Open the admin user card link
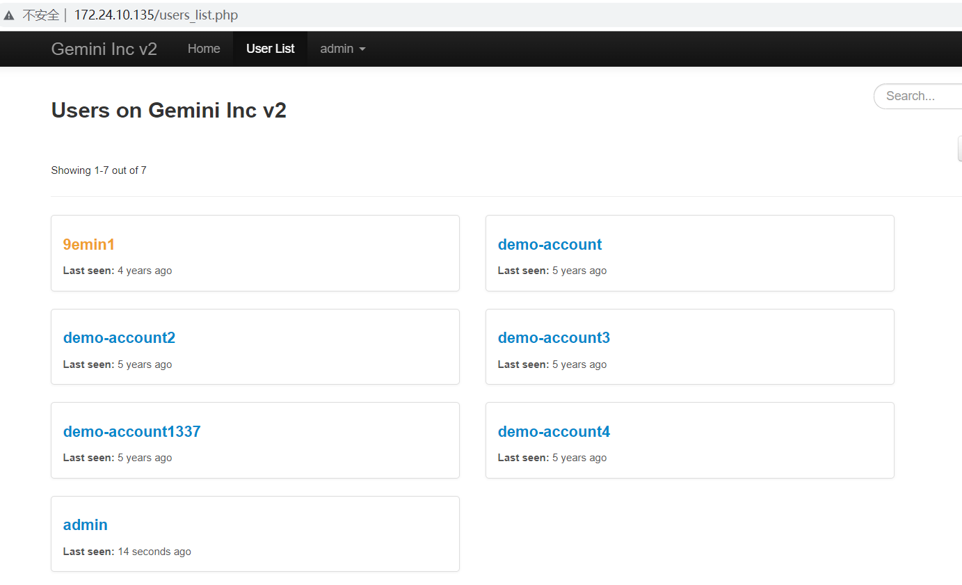 (x=86, y=524)
